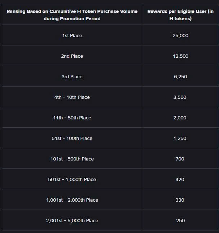The width and height of the screenshot is (219, 233).
Task: Click the 25,000 reward value
Action: pos(180,36)
